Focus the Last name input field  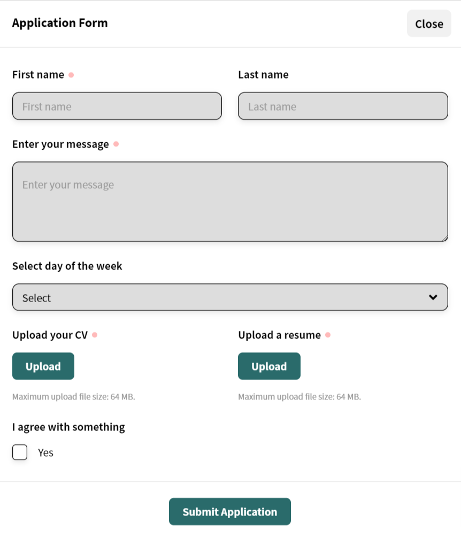pyautogui.click(x=343, y=106)
